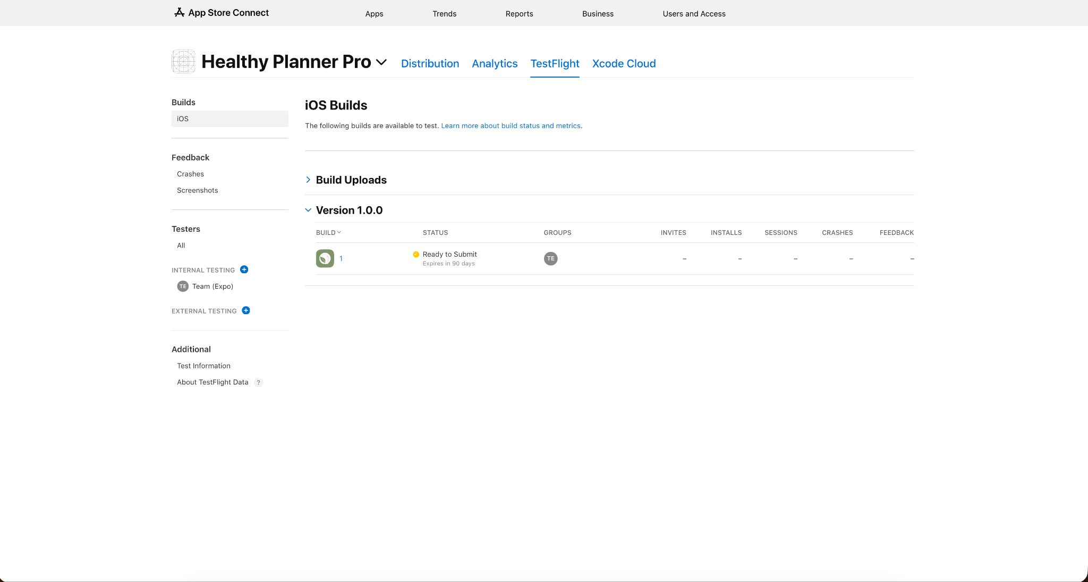
Task: Open Crashes feedback in sidebar
Action: (190, 174)
